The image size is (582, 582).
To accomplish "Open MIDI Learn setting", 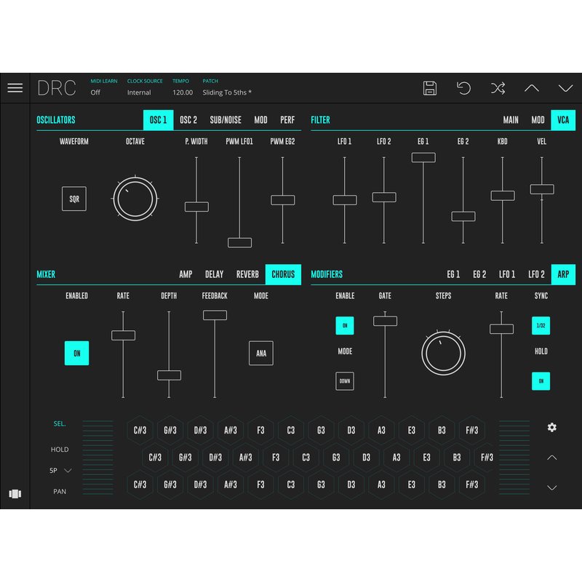I will tap(103, 87).
